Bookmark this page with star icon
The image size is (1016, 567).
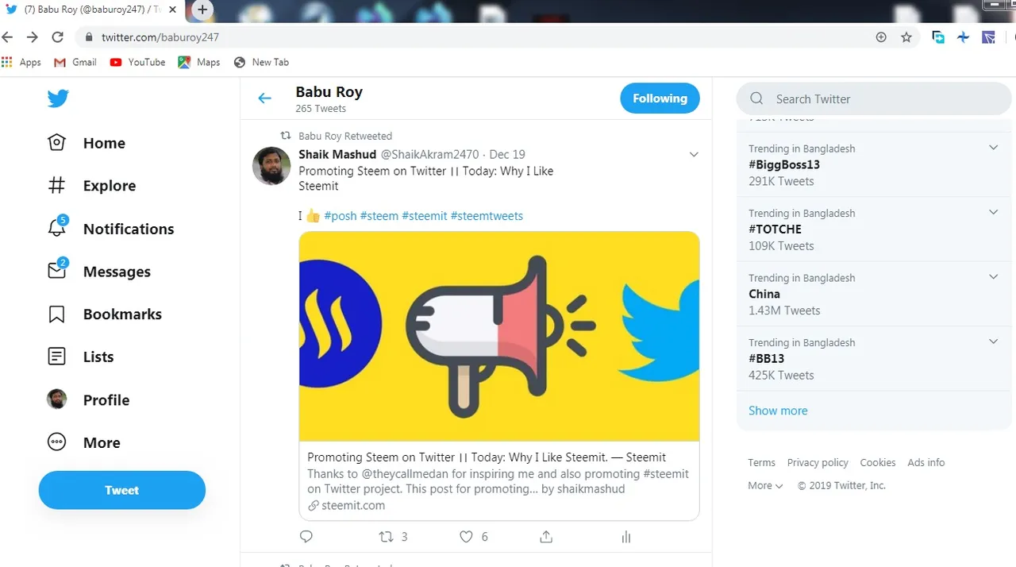pos(906,37)
